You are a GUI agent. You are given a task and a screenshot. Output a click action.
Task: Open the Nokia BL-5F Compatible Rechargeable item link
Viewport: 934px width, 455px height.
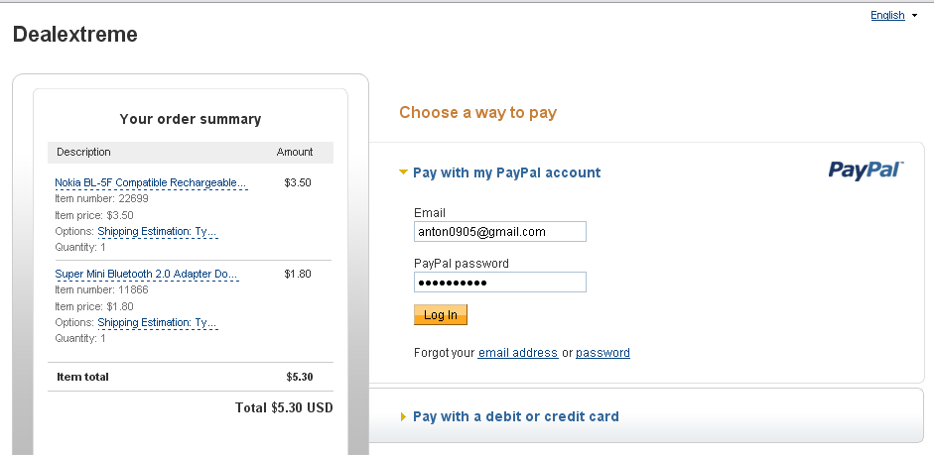[x=151, y=182]
